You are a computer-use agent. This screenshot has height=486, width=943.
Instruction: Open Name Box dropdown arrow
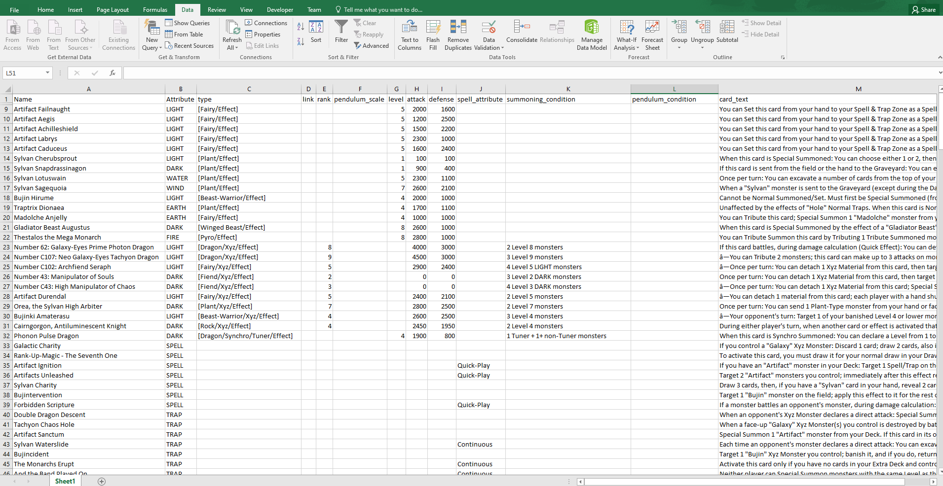pyautogui.click(x=47, y=73)
